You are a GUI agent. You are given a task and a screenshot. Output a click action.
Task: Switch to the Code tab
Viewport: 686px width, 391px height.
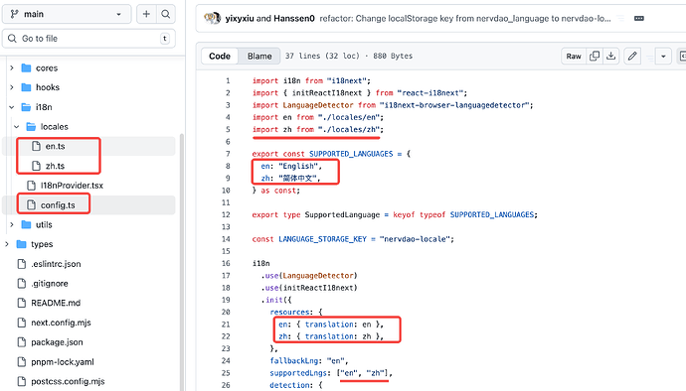[x=220, y=56]
